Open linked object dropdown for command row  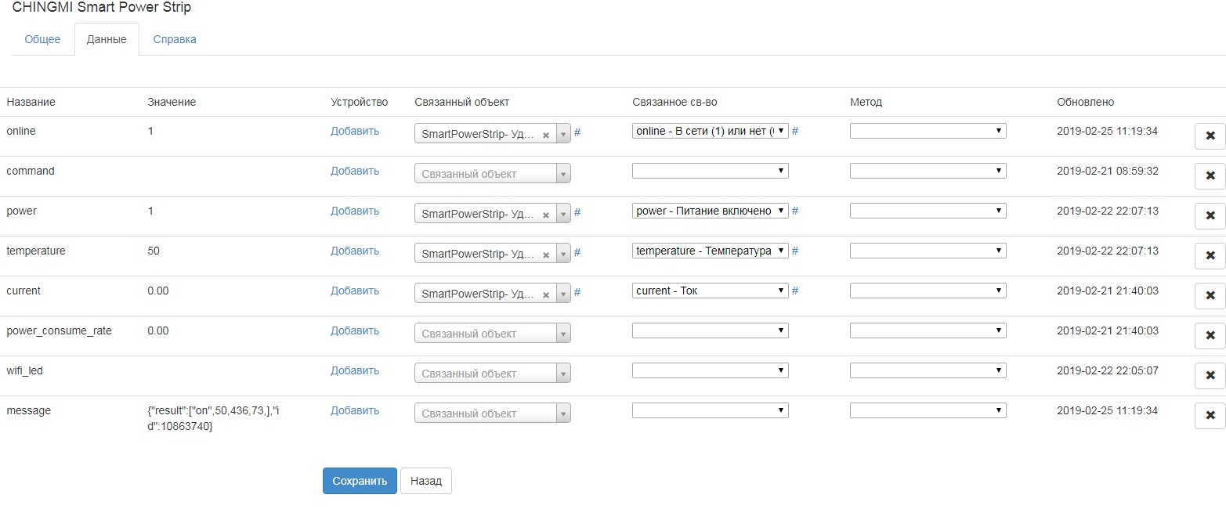pyautogui.click(x=492, y=174)
